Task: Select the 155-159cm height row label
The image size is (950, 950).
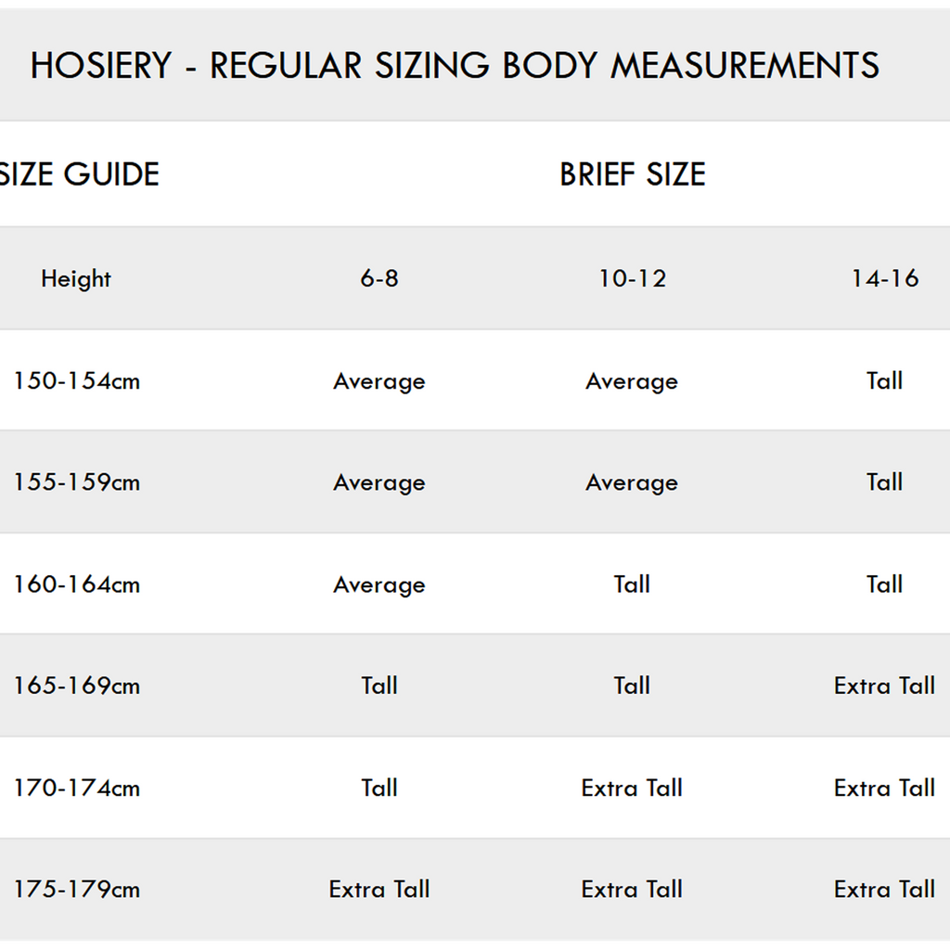Action: tap(76, 482)
